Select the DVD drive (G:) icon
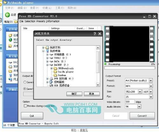The image size is (159, 132). pos(51,78)
